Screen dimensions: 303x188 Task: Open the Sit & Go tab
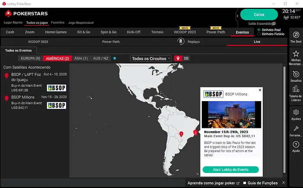[84, 32]
